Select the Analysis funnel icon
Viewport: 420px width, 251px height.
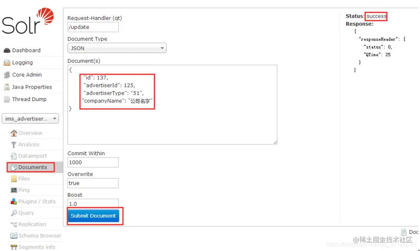click(x=14, y=144)
